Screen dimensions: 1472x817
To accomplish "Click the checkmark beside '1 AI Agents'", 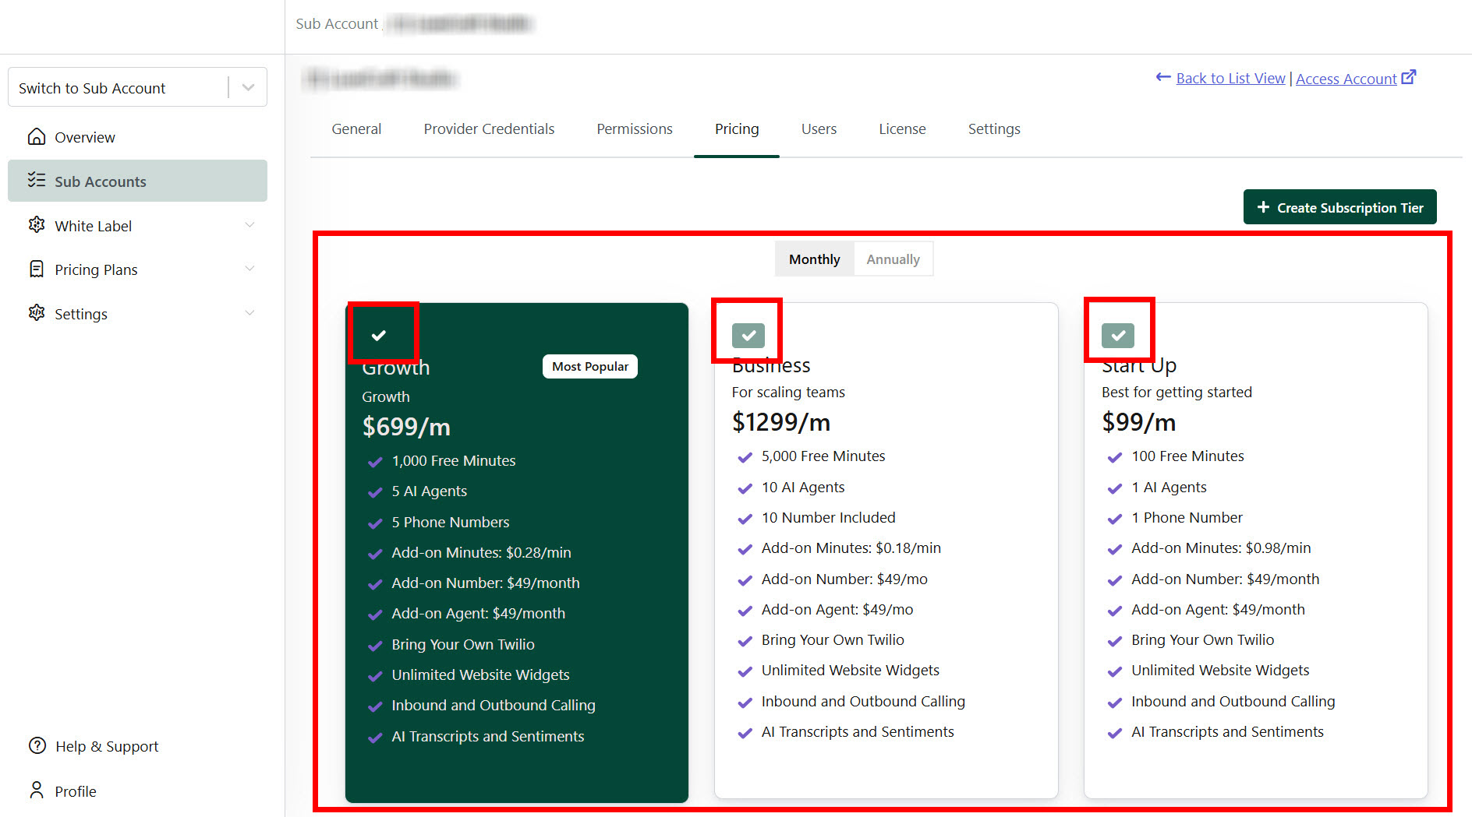I will tap(1114, 488).
